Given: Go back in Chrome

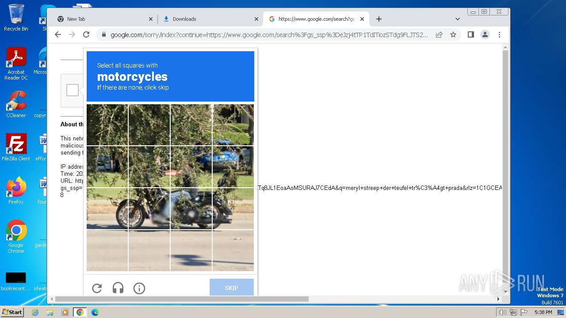Looking at the screenshot, I should (58, 34).
